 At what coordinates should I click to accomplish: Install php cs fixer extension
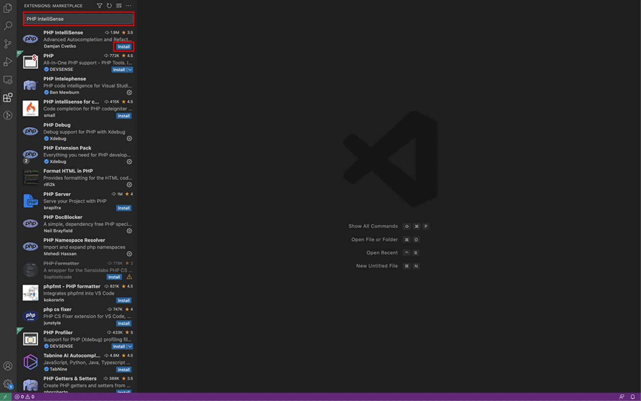(x=124, y=324)
